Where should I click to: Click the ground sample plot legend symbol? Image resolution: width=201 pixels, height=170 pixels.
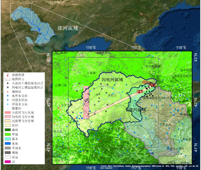pos(7,79)
